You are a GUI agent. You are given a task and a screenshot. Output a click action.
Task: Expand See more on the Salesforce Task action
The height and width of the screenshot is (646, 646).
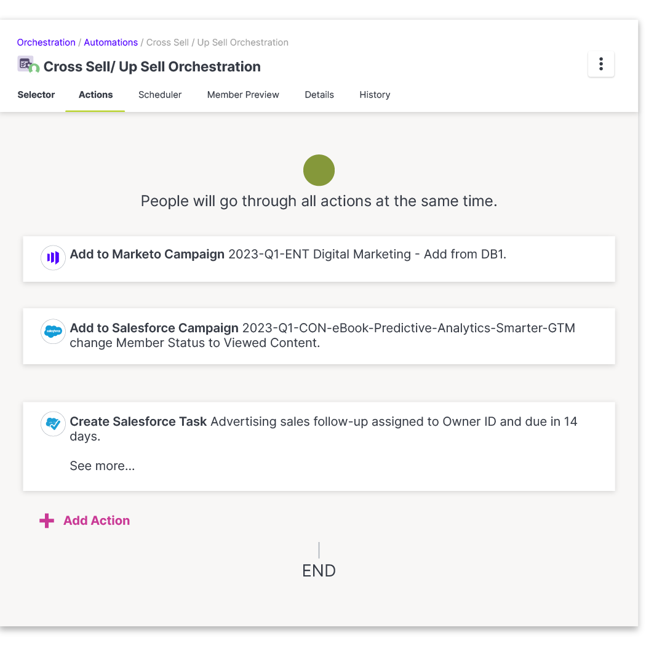pyautogui.click(x=102, y=466)
